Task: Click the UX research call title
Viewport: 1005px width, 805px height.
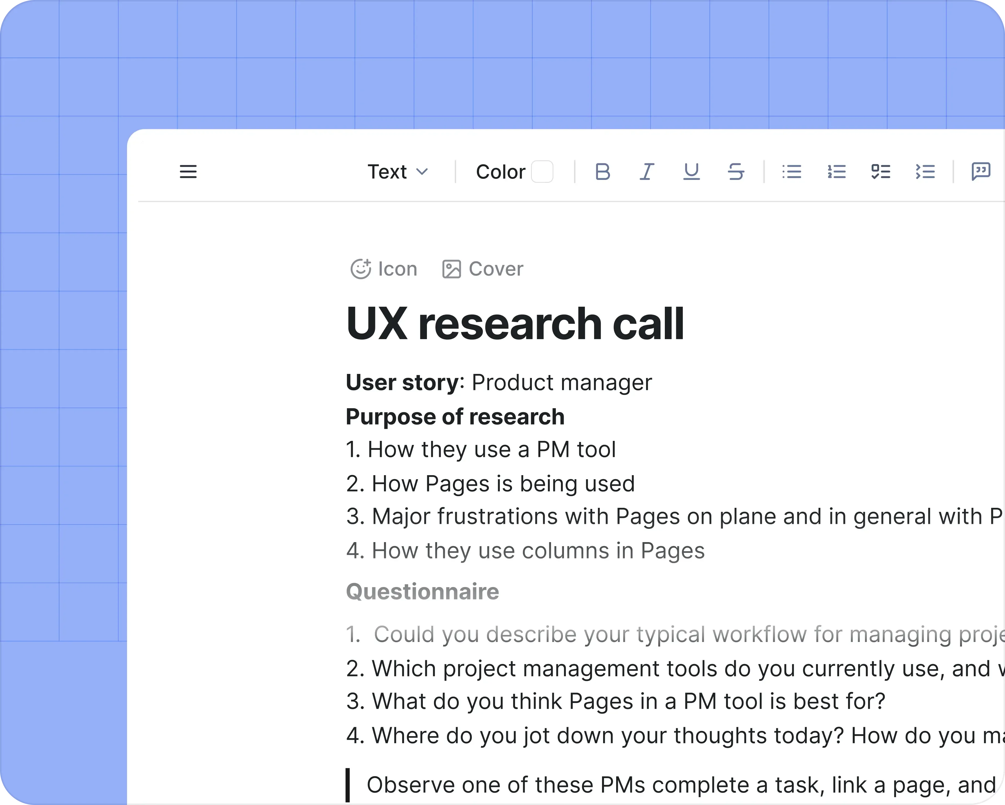Action: pos(515,324)
